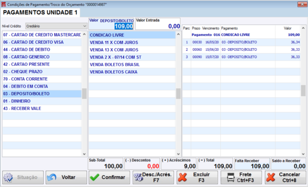Close the Condições de Pagamento window
The image size is (308, 187).
tap(302, 4)
